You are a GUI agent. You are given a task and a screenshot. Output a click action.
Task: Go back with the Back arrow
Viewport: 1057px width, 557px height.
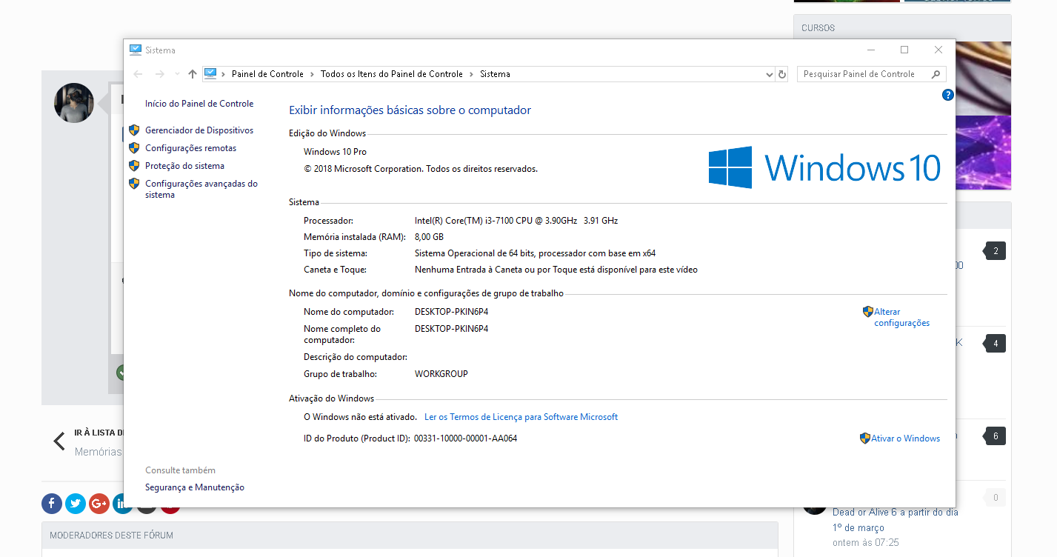[138, 74]
